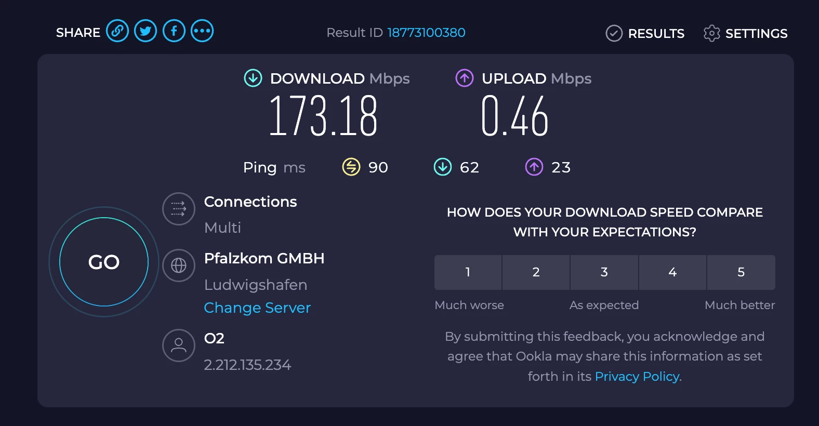Open the Privacy Policy link

coord(637,377)
